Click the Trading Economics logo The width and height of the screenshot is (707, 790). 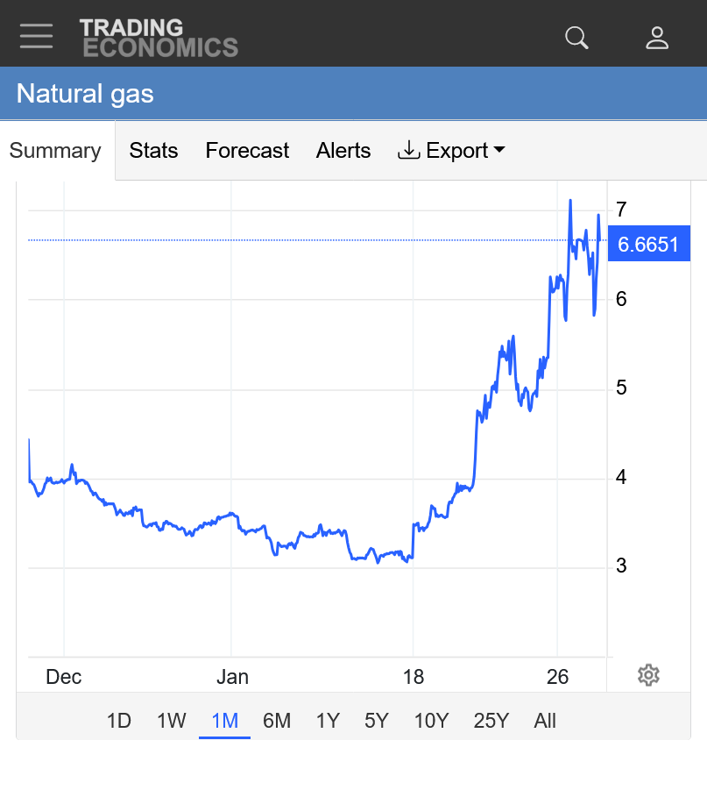pos(159,38)
